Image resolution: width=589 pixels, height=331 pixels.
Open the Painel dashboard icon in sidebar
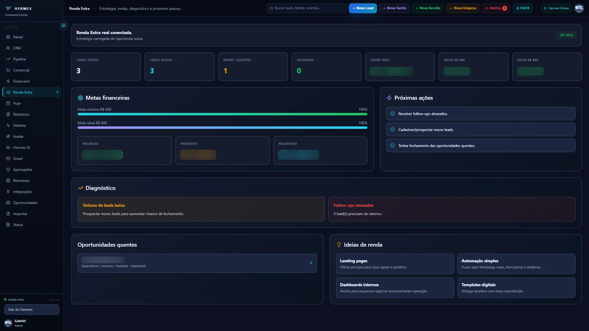click(x=8, y=37)
